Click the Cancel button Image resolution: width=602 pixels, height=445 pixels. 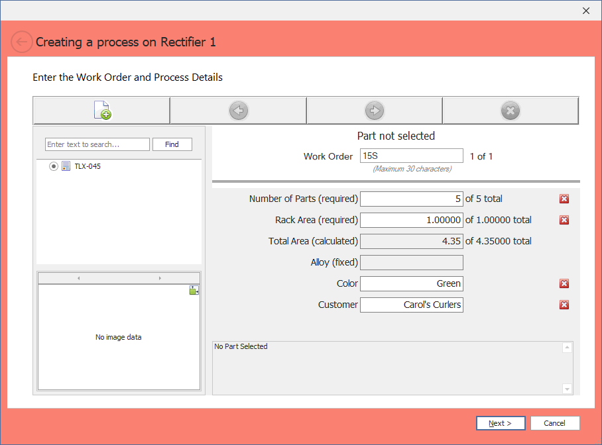(555, 423)
